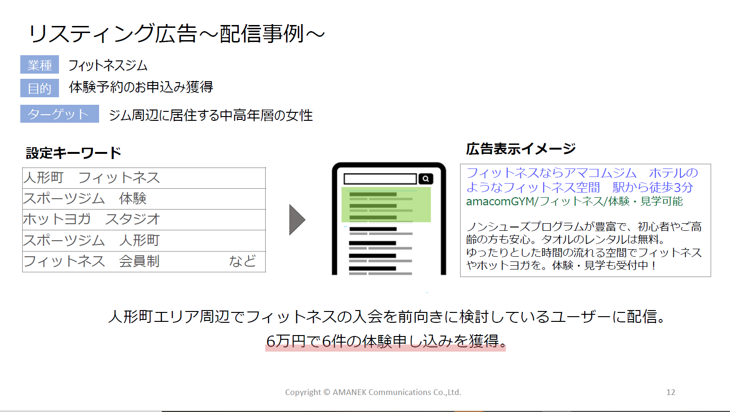Click the highlighted text "6万円で6件の体験申し込みを獲得。"

tap(386, 341)
